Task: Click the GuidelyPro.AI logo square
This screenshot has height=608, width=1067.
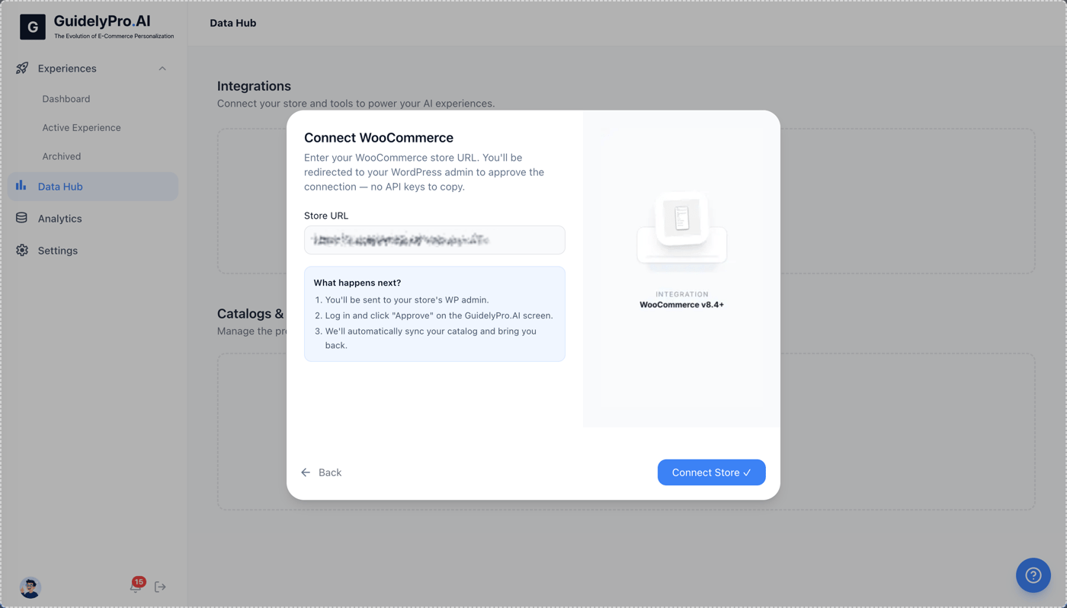Action: (33, 27)
